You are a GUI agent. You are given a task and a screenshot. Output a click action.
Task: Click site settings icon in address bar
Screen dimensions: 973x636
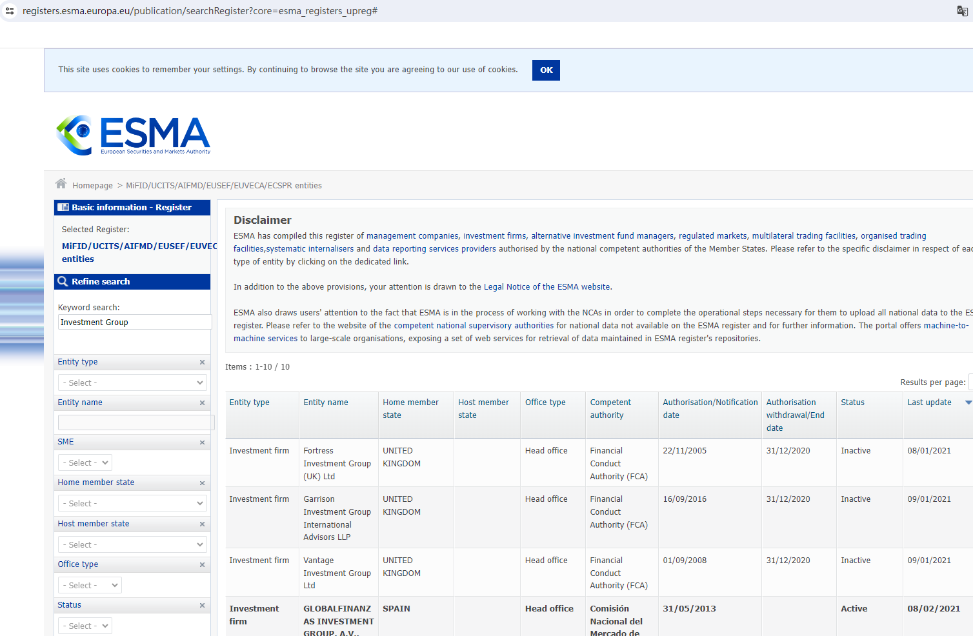[x=10, y=11]
